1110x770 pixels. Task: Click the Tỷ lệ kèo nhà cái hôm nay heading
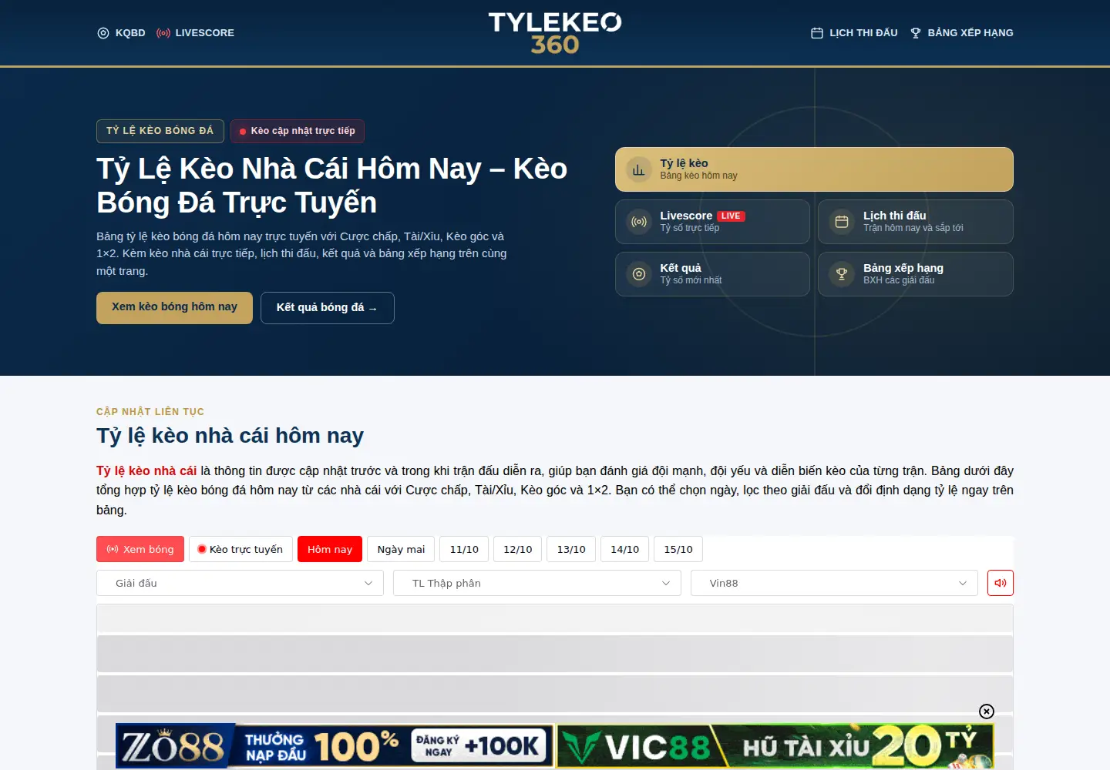230,436
